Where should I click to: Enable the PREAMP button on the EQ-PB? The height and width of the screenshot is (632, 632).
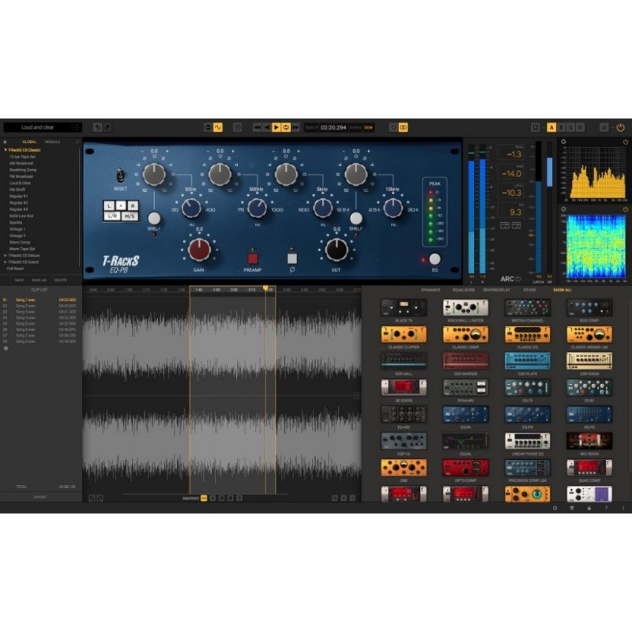[252, 258]
